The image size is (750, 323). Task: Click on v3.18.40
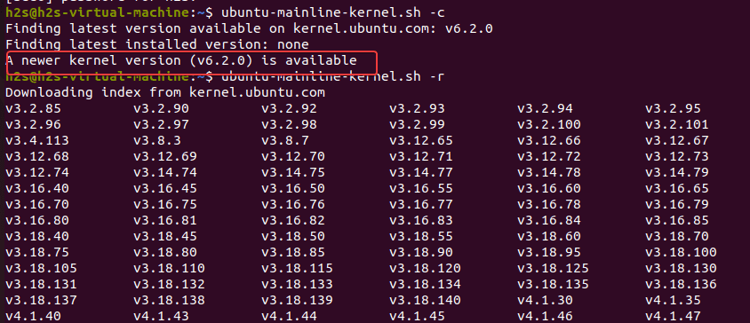[37, 237]
